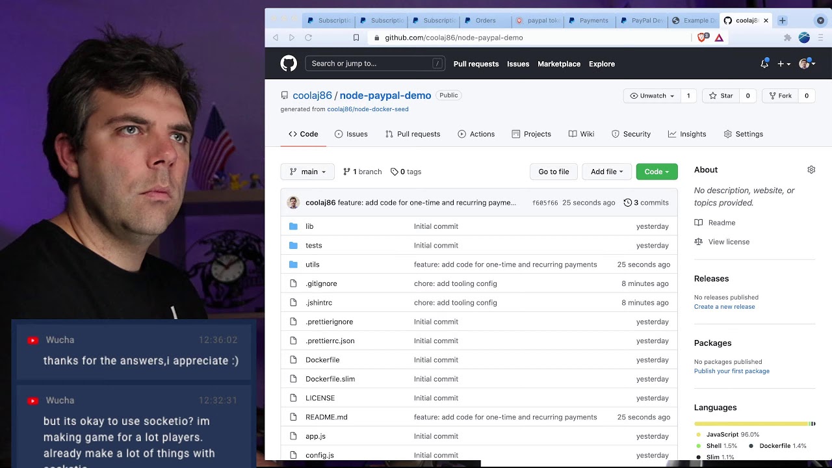Open the Wiki repository tab
Screen dimensions: 832x468
point(581,134)
